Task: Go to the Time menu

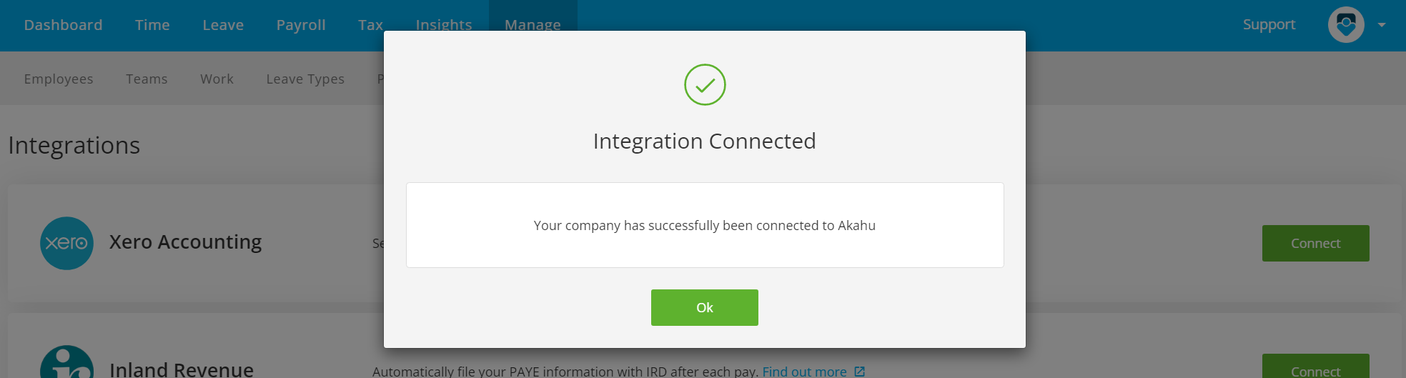Action: pos(152,25)
